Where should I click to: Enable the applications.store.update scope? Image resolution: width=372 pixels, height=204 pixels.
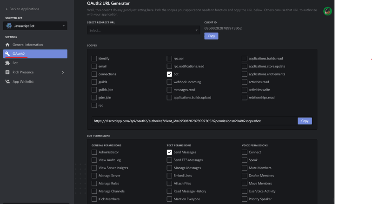click(x=245, y=66)
